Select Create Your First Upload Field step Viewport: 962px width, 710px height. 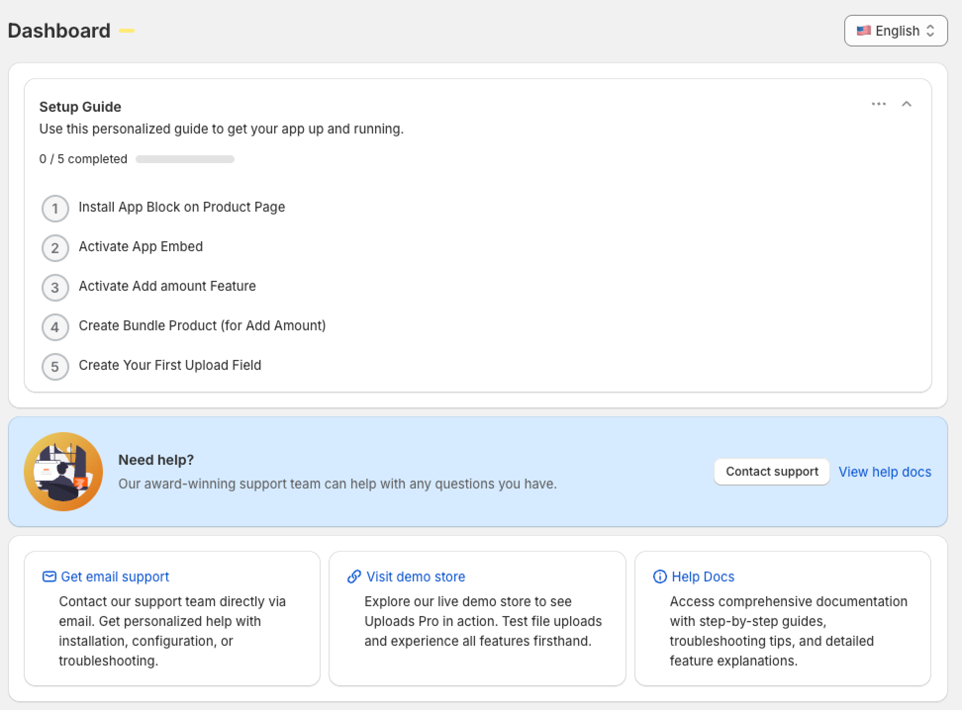pyautogui.click(x=170, y=365)
